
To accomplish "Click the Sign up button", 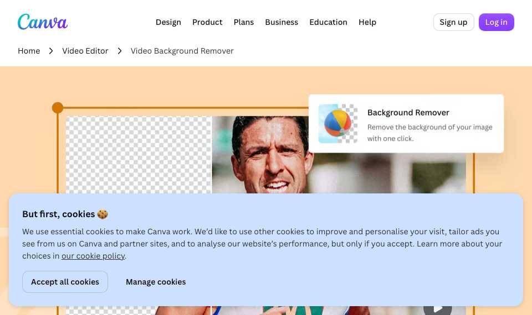I will 454,22.
